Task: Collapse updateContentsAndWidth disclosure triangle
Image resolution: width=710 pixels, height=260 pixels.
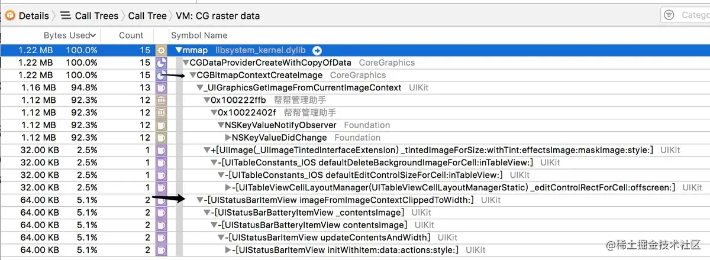Action: coord(221,238)
